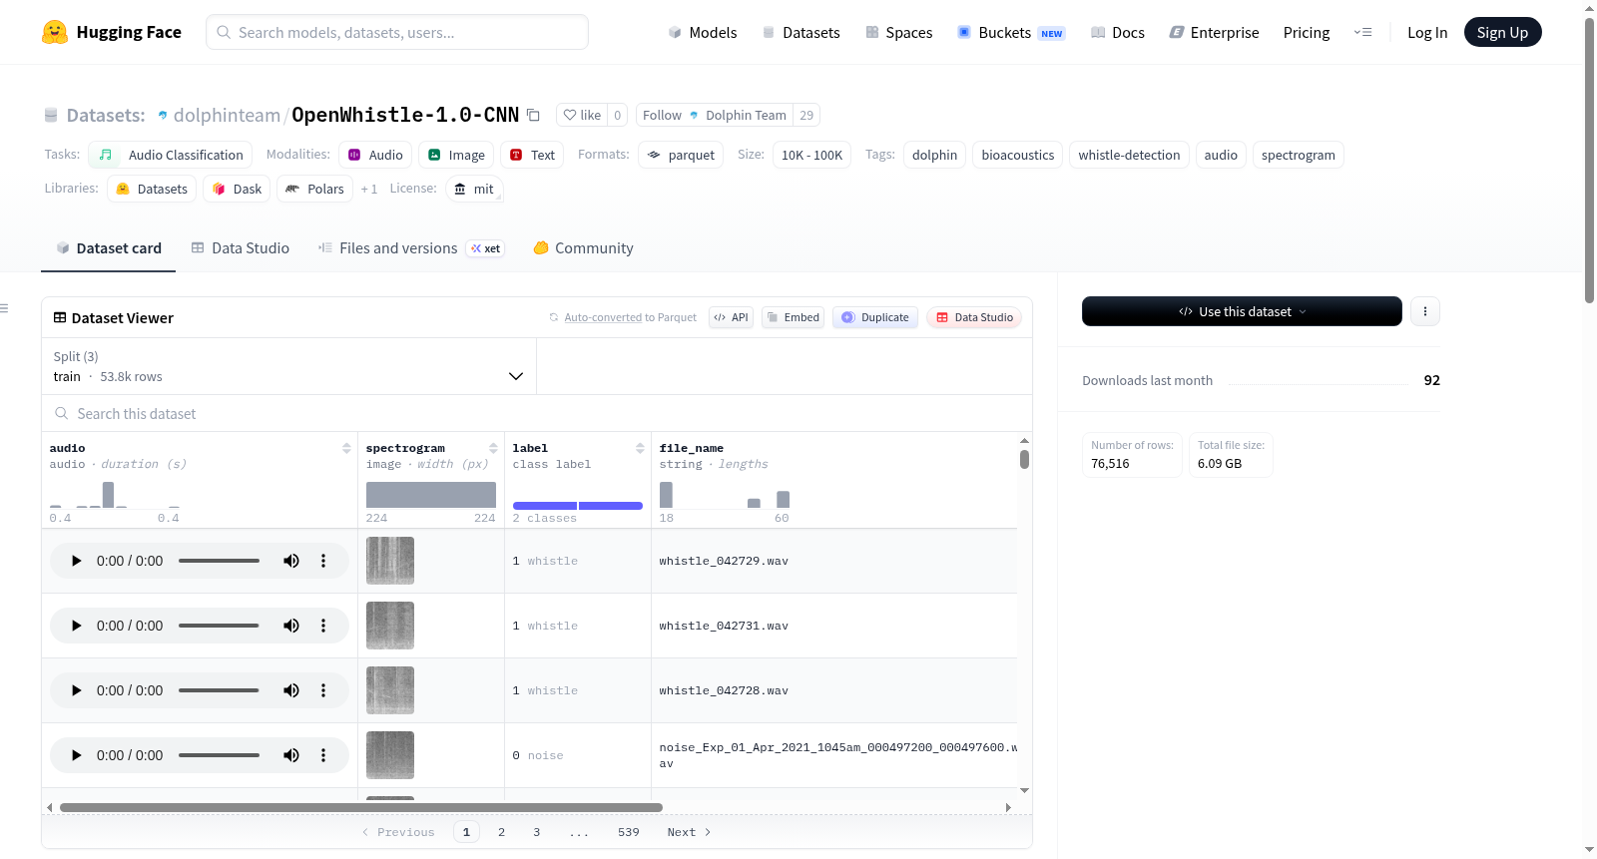Play audio for the noise_Exp_01 row
Screen dimensions: 1597x859
pos(76,755)
